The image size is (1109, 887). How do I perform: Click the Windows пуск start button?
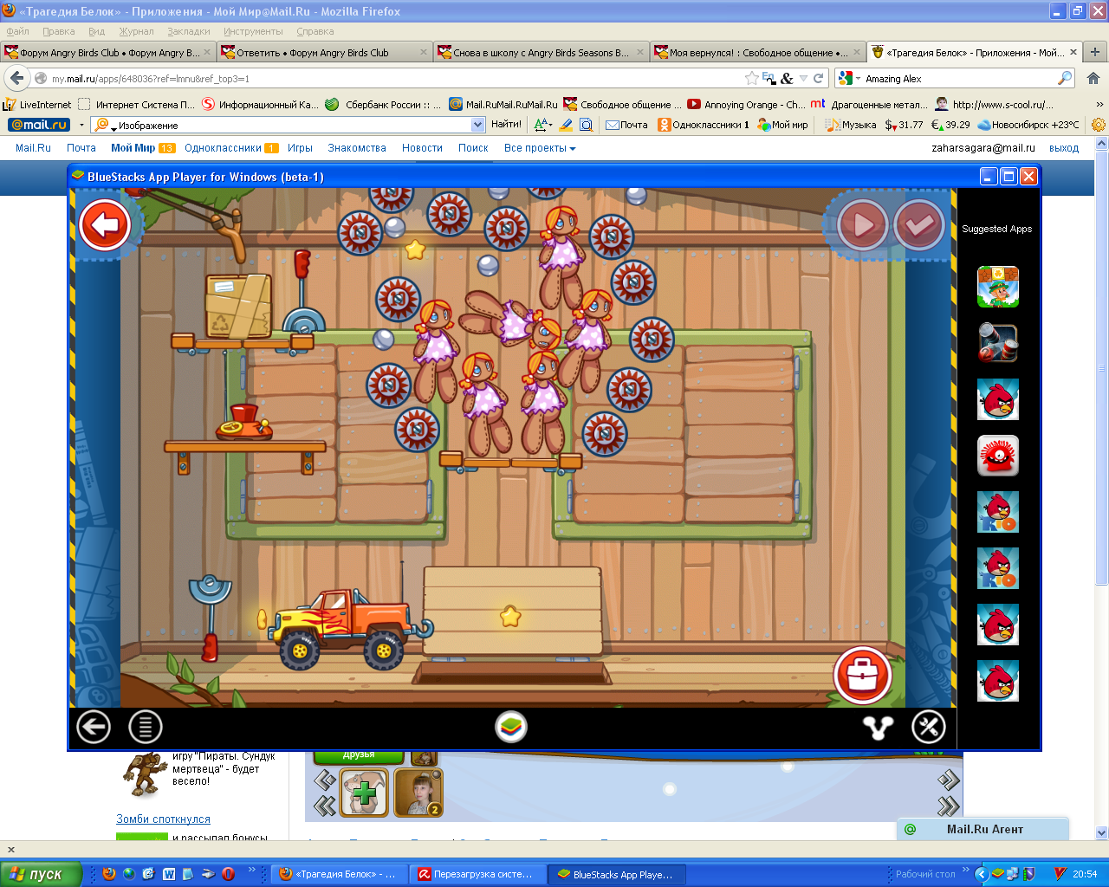(41, 874)
